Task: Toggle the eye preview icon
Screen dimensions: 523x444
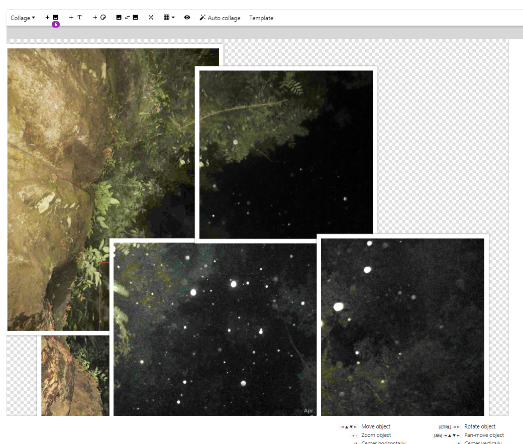Action: 187,18
